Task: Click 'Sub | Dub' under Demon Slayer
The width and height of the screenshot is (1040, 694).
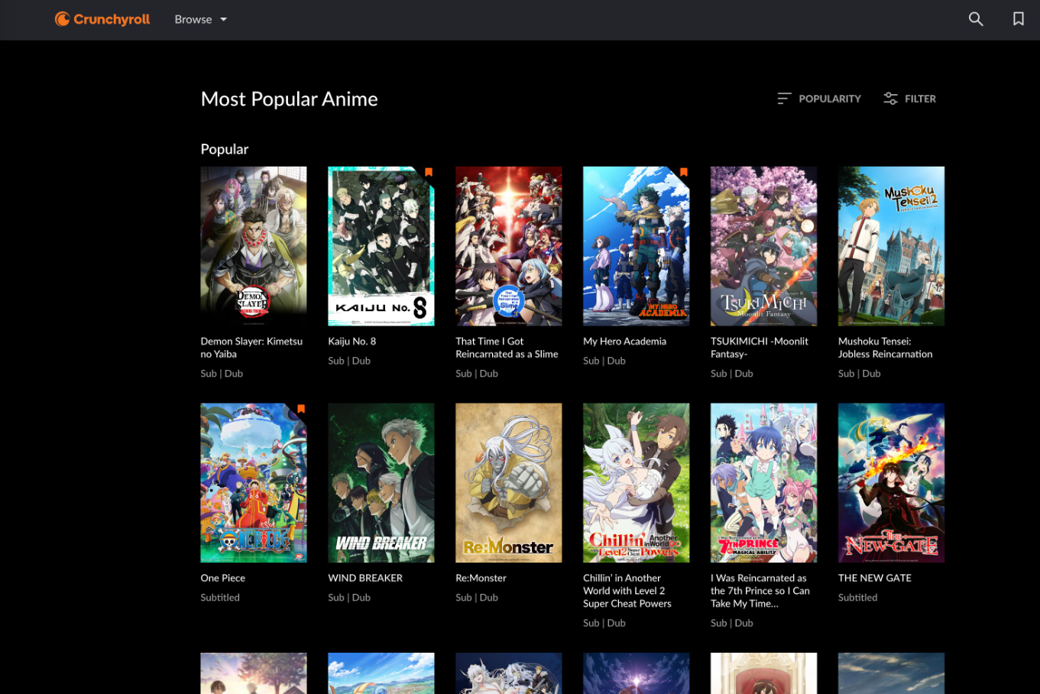Action: (222, 374)
